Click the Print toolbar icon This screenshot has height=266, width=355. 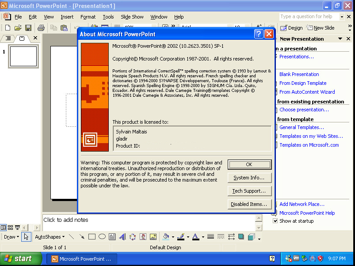41,28
